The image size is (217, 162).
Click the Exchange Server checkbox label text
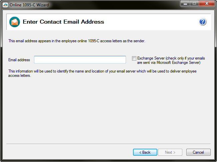click(x=171, y=60)
